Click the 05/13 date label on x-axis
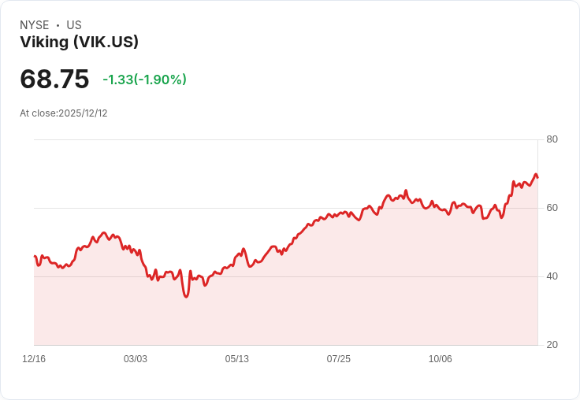This screenshot has height=400, width=580. coord(237,359)
